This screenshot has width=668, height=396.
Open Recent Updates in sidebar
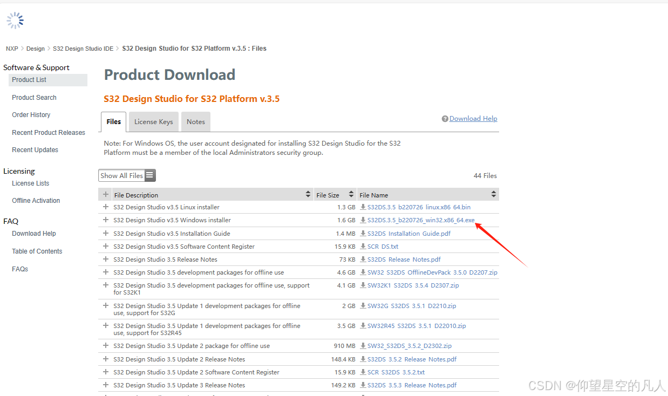(35, 150)
